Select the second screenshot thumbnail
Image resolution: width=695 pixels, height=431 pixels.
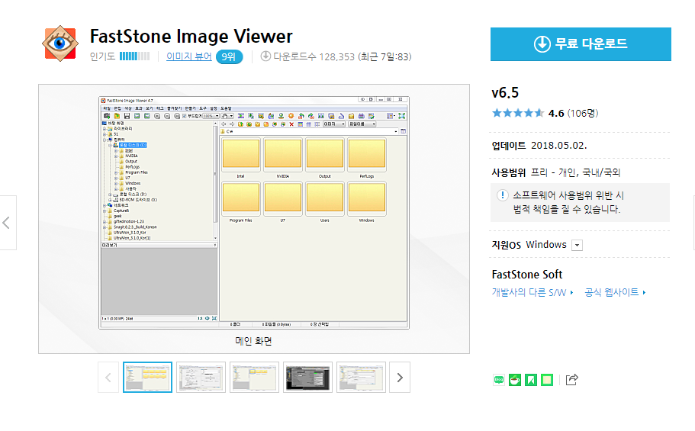(x=201, y=378)
